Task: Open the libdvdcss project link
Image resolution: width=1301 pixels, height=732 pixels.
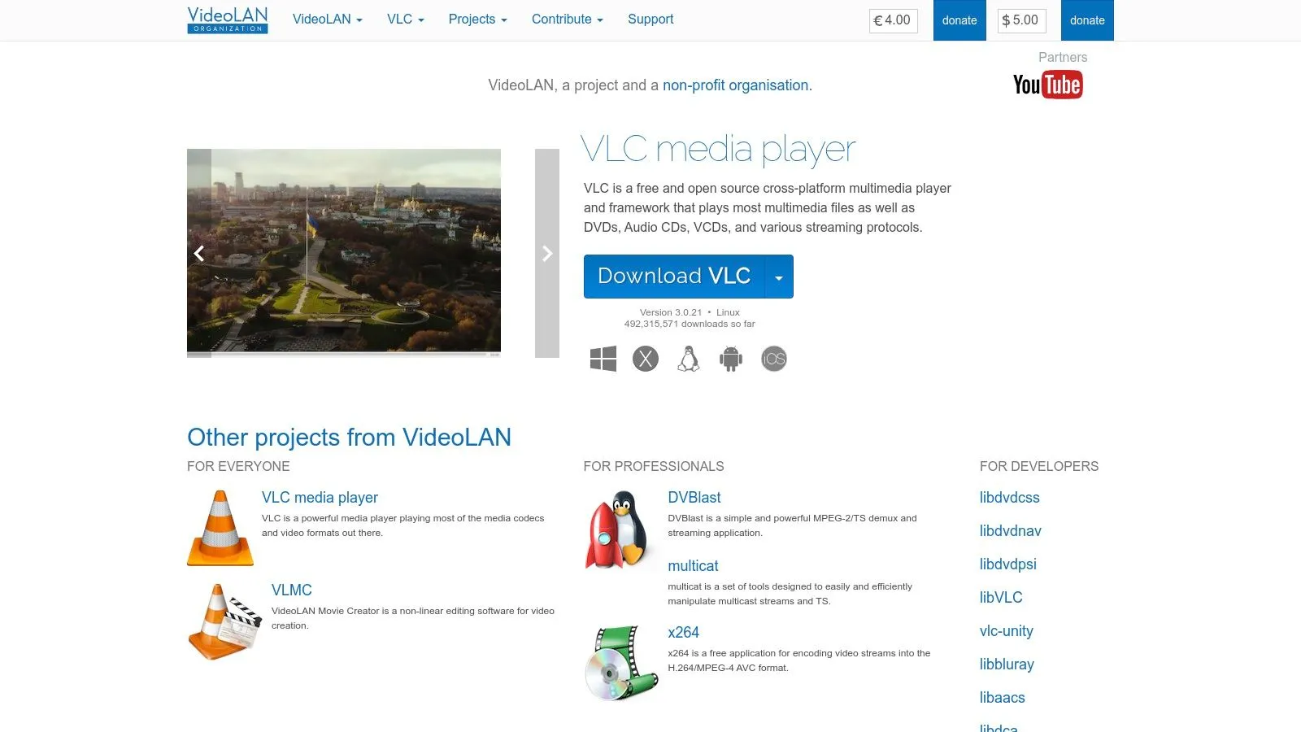Action: [x=1009, y=497]
